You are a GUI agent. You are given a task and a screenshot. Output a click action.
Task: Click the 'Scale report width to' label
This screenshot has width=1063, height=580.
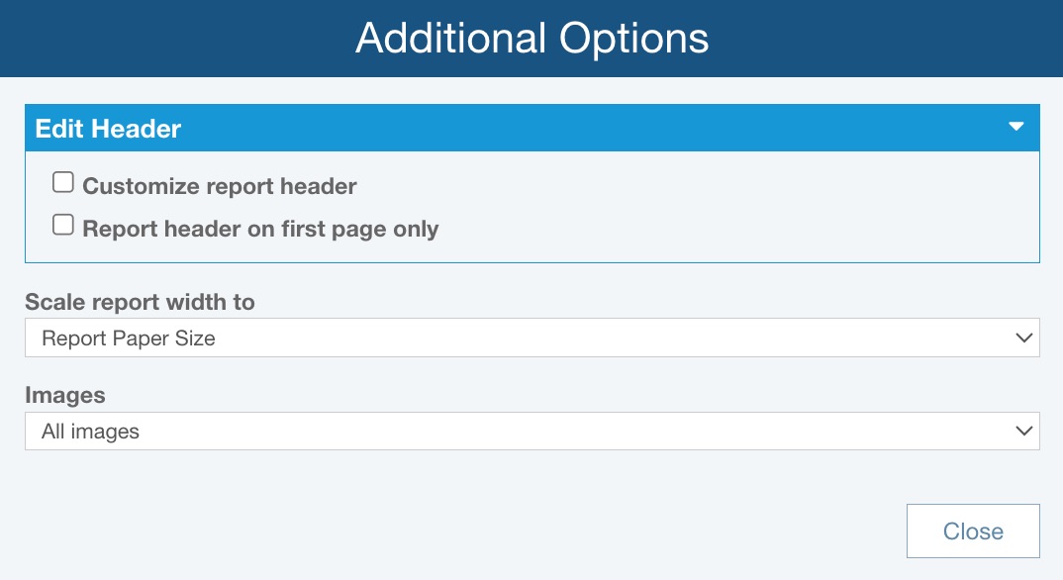(140, 303)
